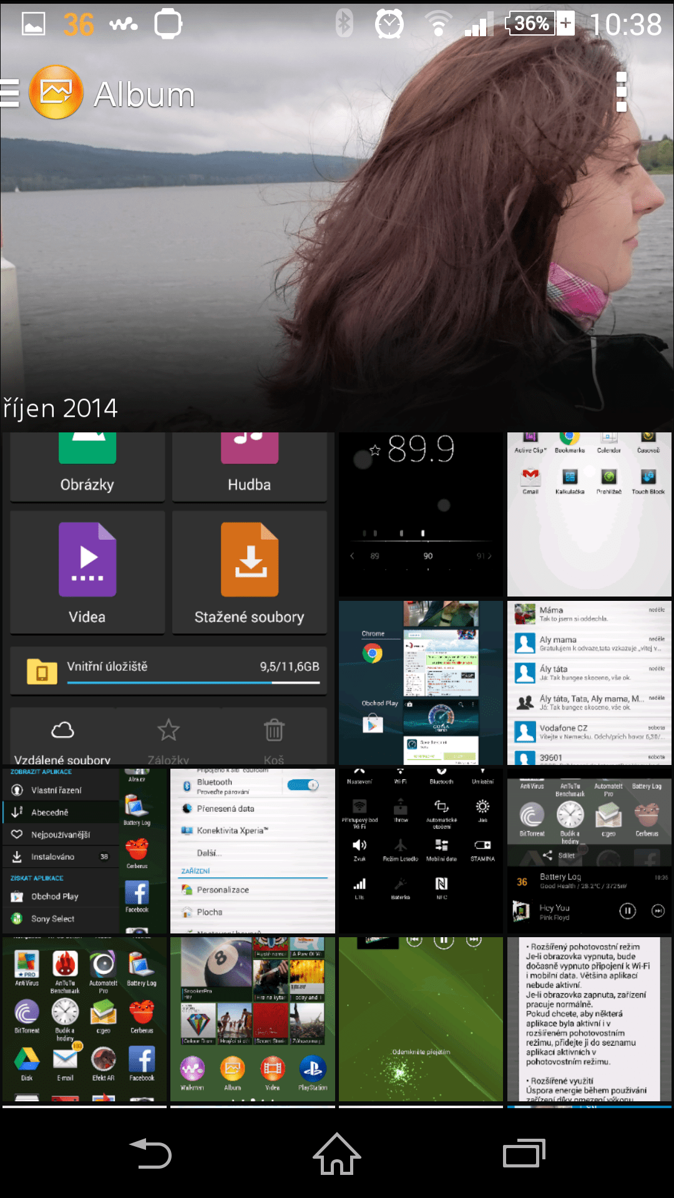Open the three-dot overflow menu
This screenshot has width=674, height=1198.
pyautogui.click(x=621, y=92)
